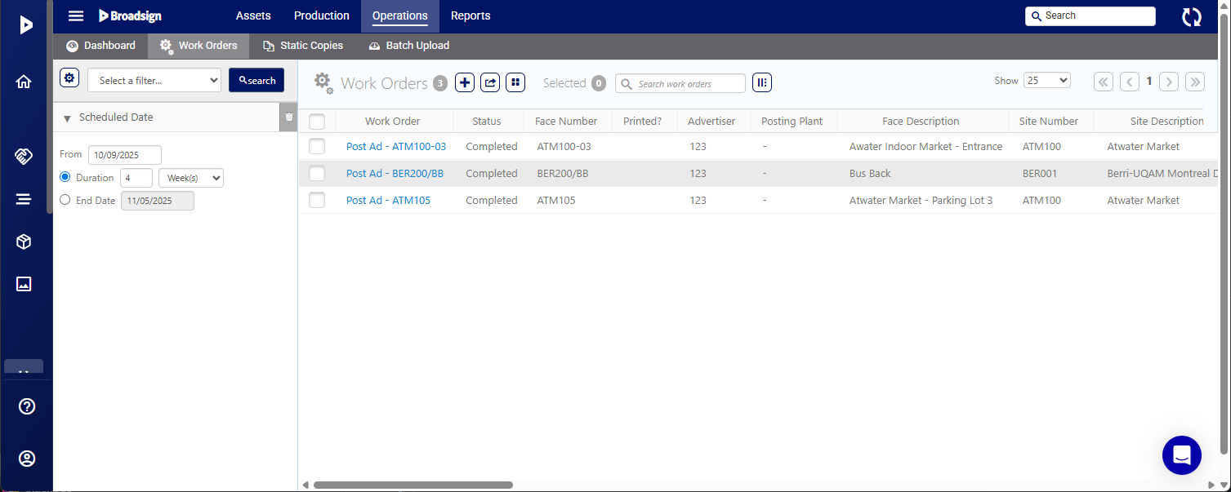The height and width of the screenshot is (492, 1231).
Task: Open the Week(s) duration unit dropdown
Action: [190, 178]
